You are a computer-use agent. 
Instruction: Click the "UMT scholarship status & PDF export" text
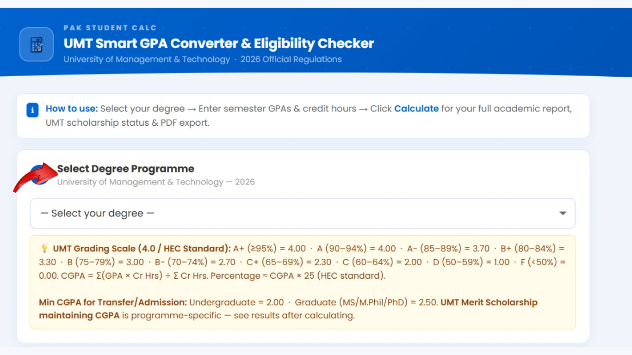127,123
